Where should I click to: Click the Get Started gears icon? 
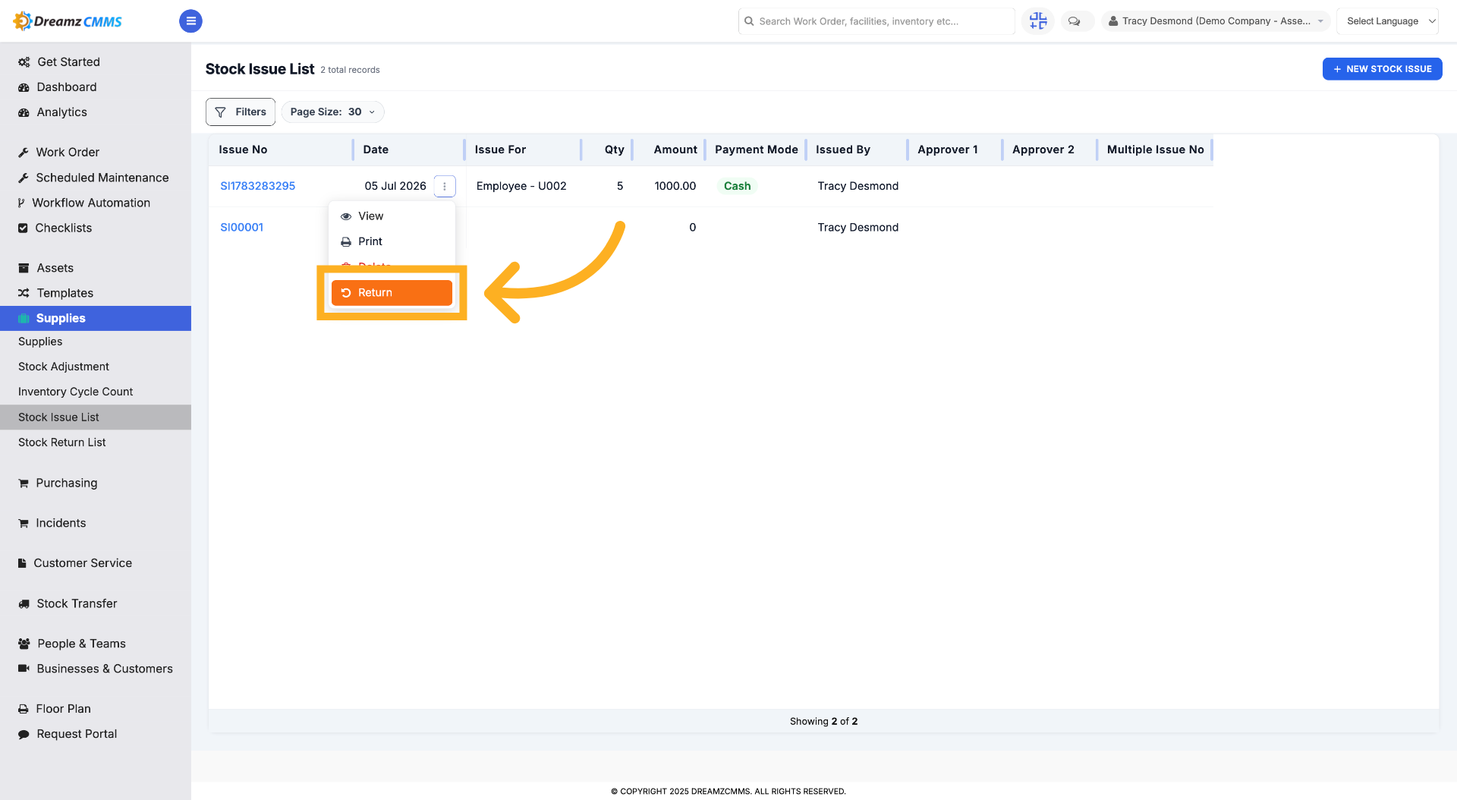click(x=24, y=62)
